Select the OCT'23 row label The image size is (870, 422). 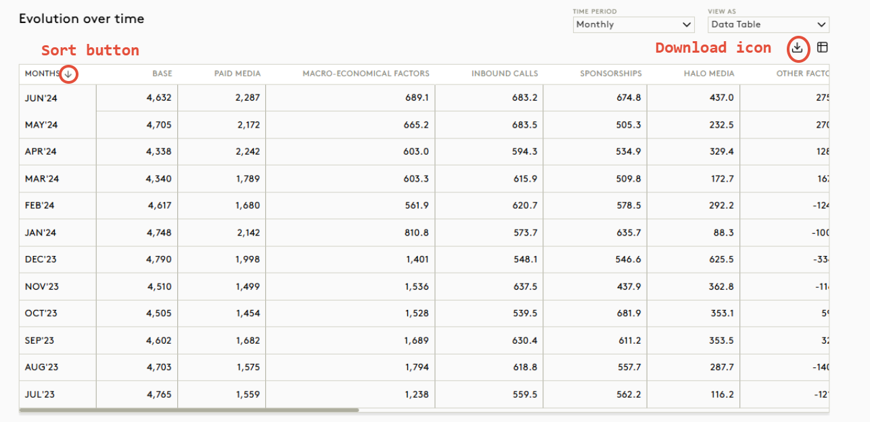(41, 313)
